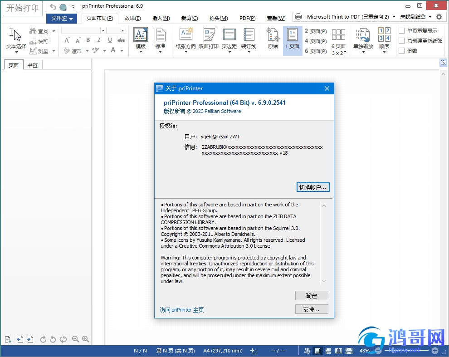Open the font size combo box dropdown
The height and width of the screenshot is (357, 449).
tap(123, 30)
